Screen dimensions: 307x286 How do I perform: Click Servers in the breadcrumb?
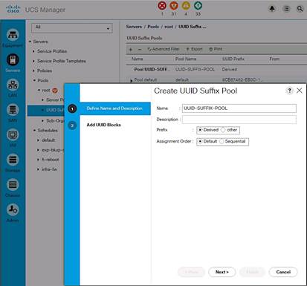tap(134, 27)
